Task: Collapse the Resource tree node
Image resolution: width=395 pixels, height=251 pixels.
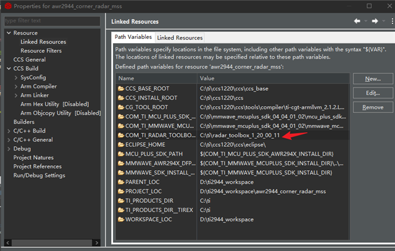Action: [x=8, y=33]
